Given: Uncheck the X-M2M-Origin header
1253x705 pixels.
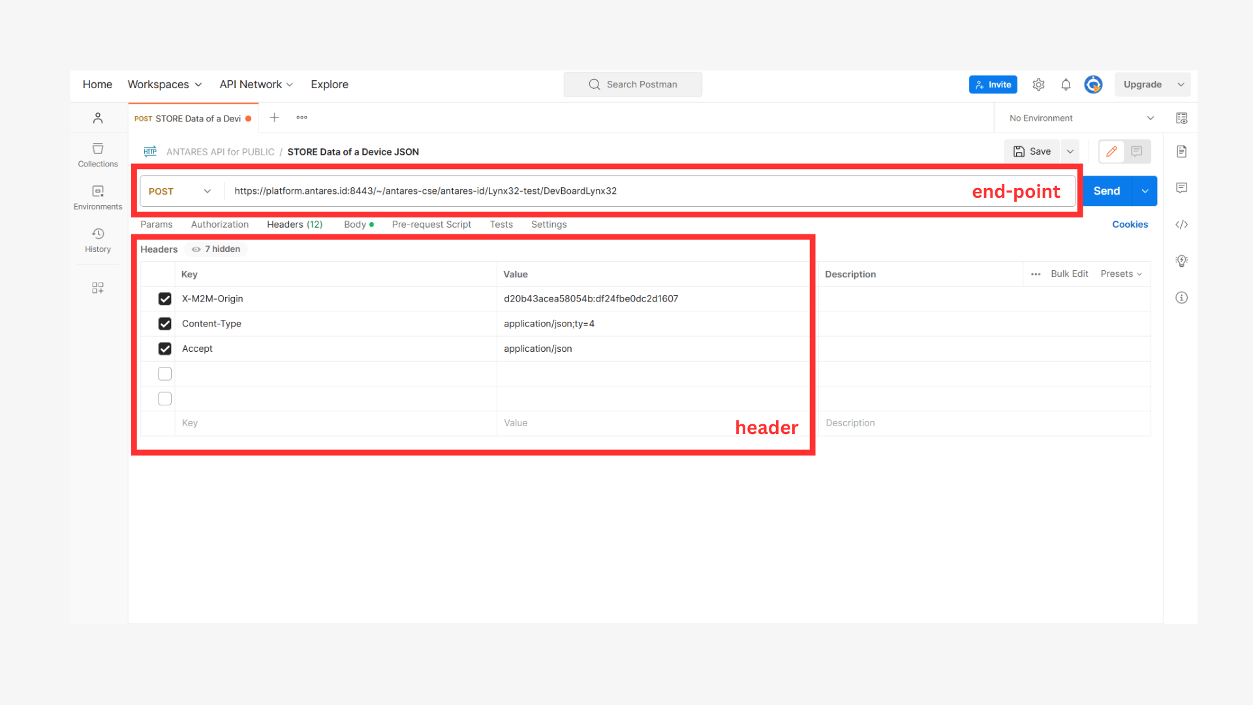Looking at the screenshot, I should tap(165, 299).
